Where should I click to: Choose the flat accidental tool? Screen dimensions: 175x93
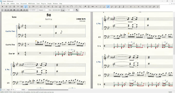[135, 7]
